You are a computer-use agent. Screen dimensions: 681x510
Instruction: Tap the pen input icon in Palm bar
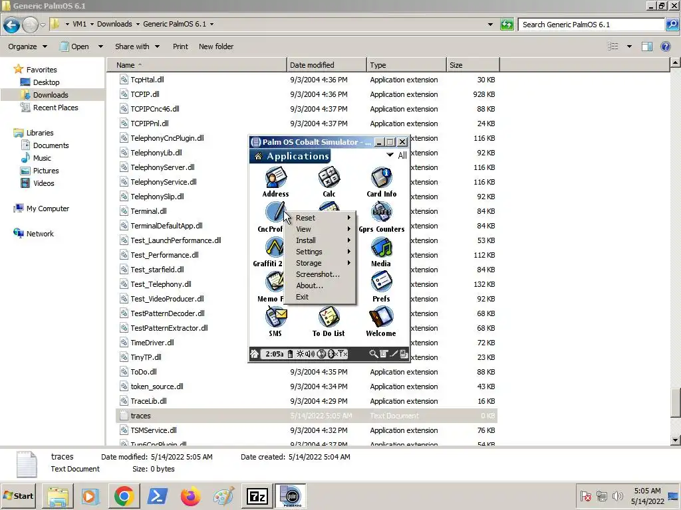click(x=394, y=354)
